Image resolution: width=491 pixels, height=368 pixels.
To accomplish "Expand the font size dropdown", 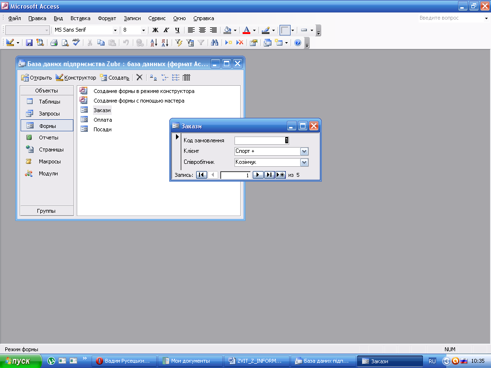I will pyautogui.click(x=143, y=30).
